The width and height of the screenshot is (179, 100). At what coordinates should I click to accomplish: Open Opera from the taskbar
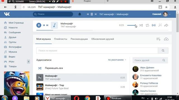pos(76,98)
